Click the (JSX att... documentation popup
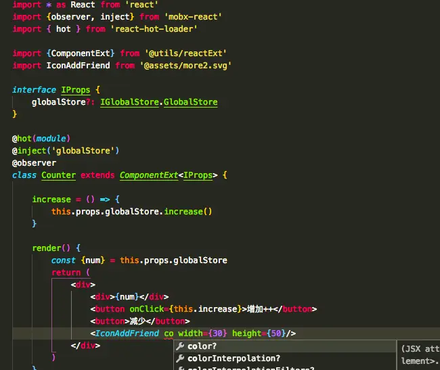This screenshot has height=370, width=440. tap(418, 355)
